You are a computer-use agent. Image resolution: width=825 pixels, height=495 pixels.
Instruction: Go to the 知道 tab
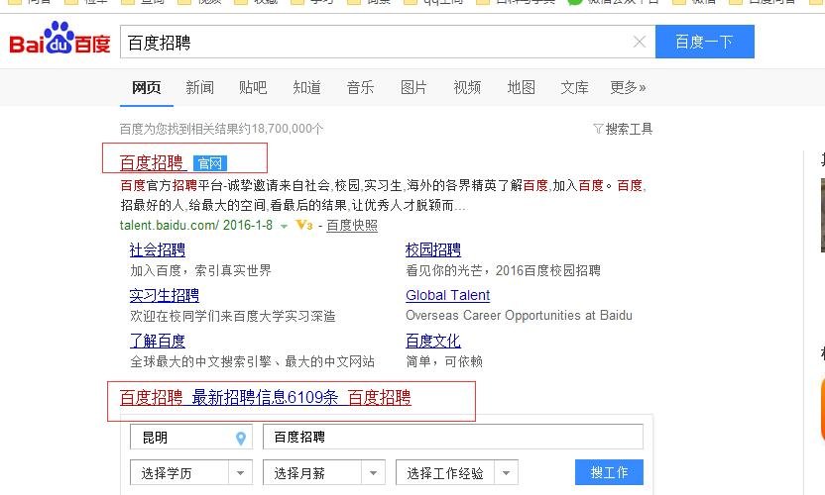tap(306, 87)
